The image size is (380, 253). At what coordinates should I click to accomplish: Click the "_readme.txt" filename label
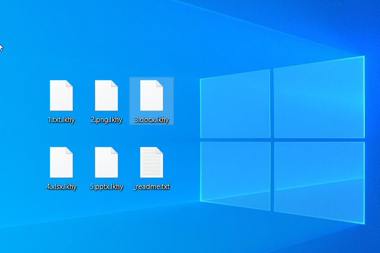152,187
